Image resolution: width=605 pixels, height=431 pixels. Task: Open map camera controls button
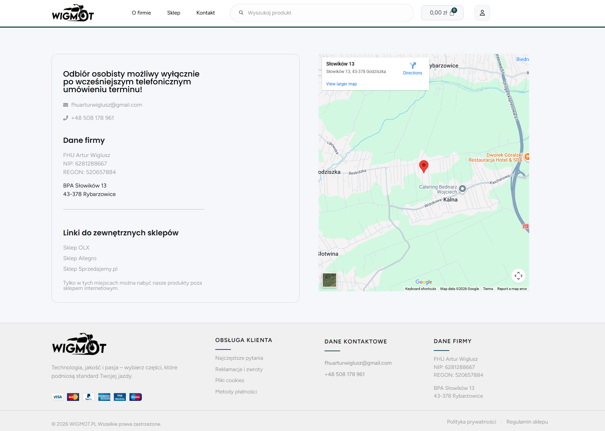518,276
